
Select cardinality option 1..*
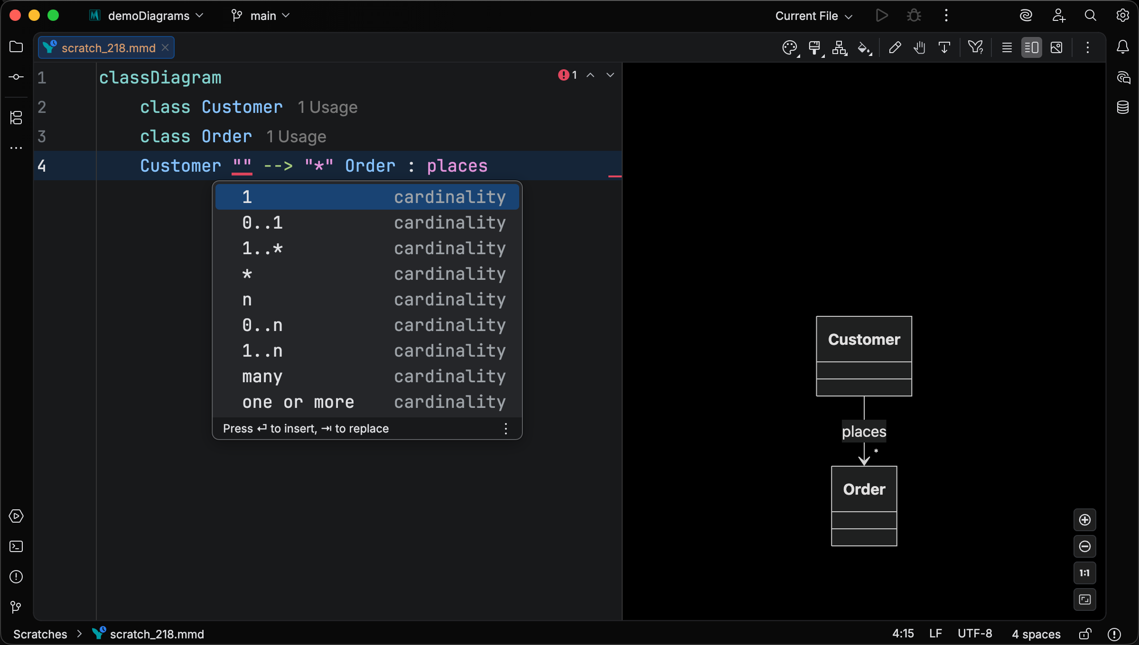click(367, 248)
